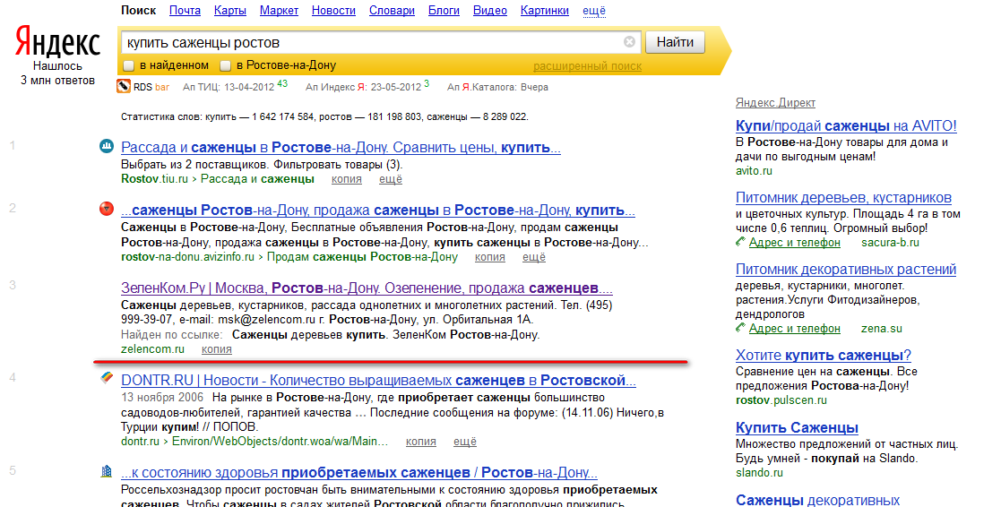Screen dimensions: 1001x507
Task: Open the 'расширенный поиск' link
Action: pos(587,66)
